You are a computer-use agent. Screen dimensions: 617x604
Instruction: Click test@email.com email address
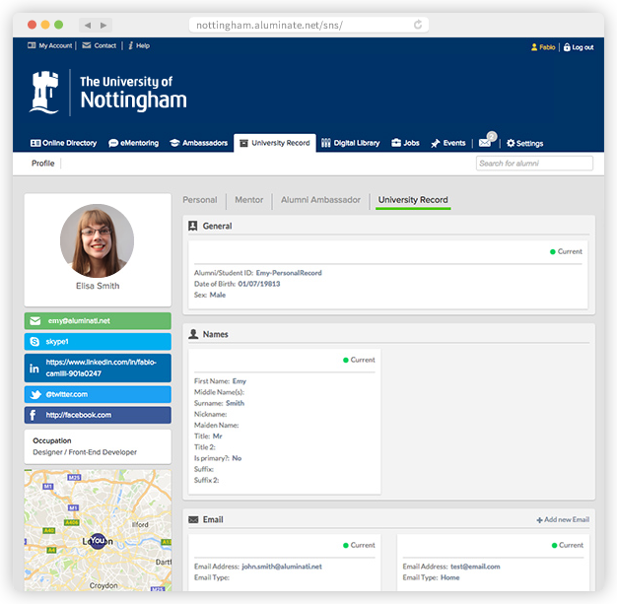point(475,567)
